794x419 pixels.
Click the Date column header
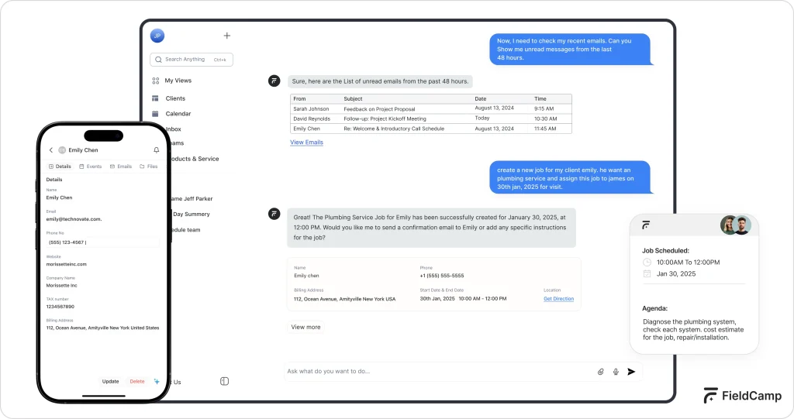pos(481,98)
